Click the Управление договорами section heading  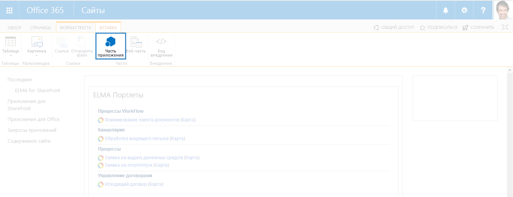pyautogui.click(x=125, y=176)
